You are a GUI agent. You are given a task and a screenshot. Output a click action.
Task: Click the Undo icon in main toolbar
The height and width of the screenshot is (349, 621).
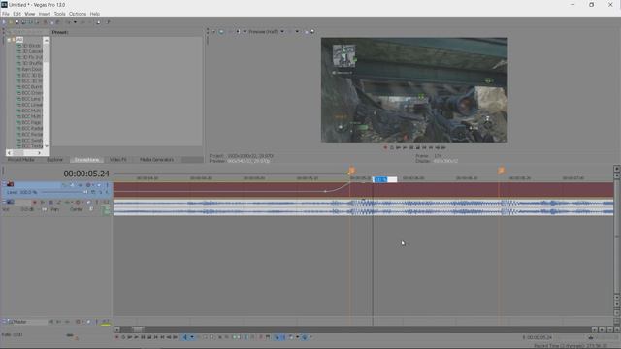coord(69,22)
